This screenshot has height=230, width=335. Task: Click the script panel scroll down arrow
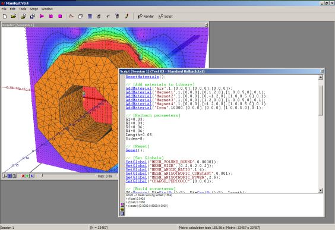point(321,190)
